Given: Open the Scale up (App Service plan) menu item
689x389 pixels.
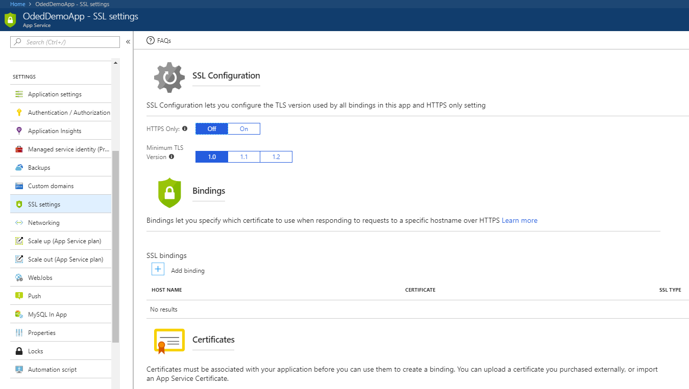Looking at the screenshot, I should pyautogui.click(x=64, y=241).
